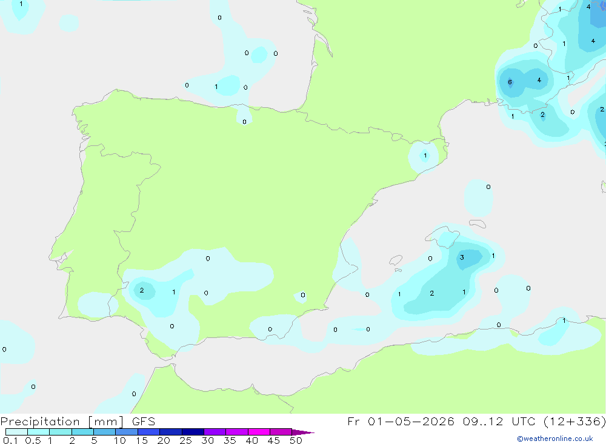Click the 35–40 mm purple legend swatch

point(236,432)
